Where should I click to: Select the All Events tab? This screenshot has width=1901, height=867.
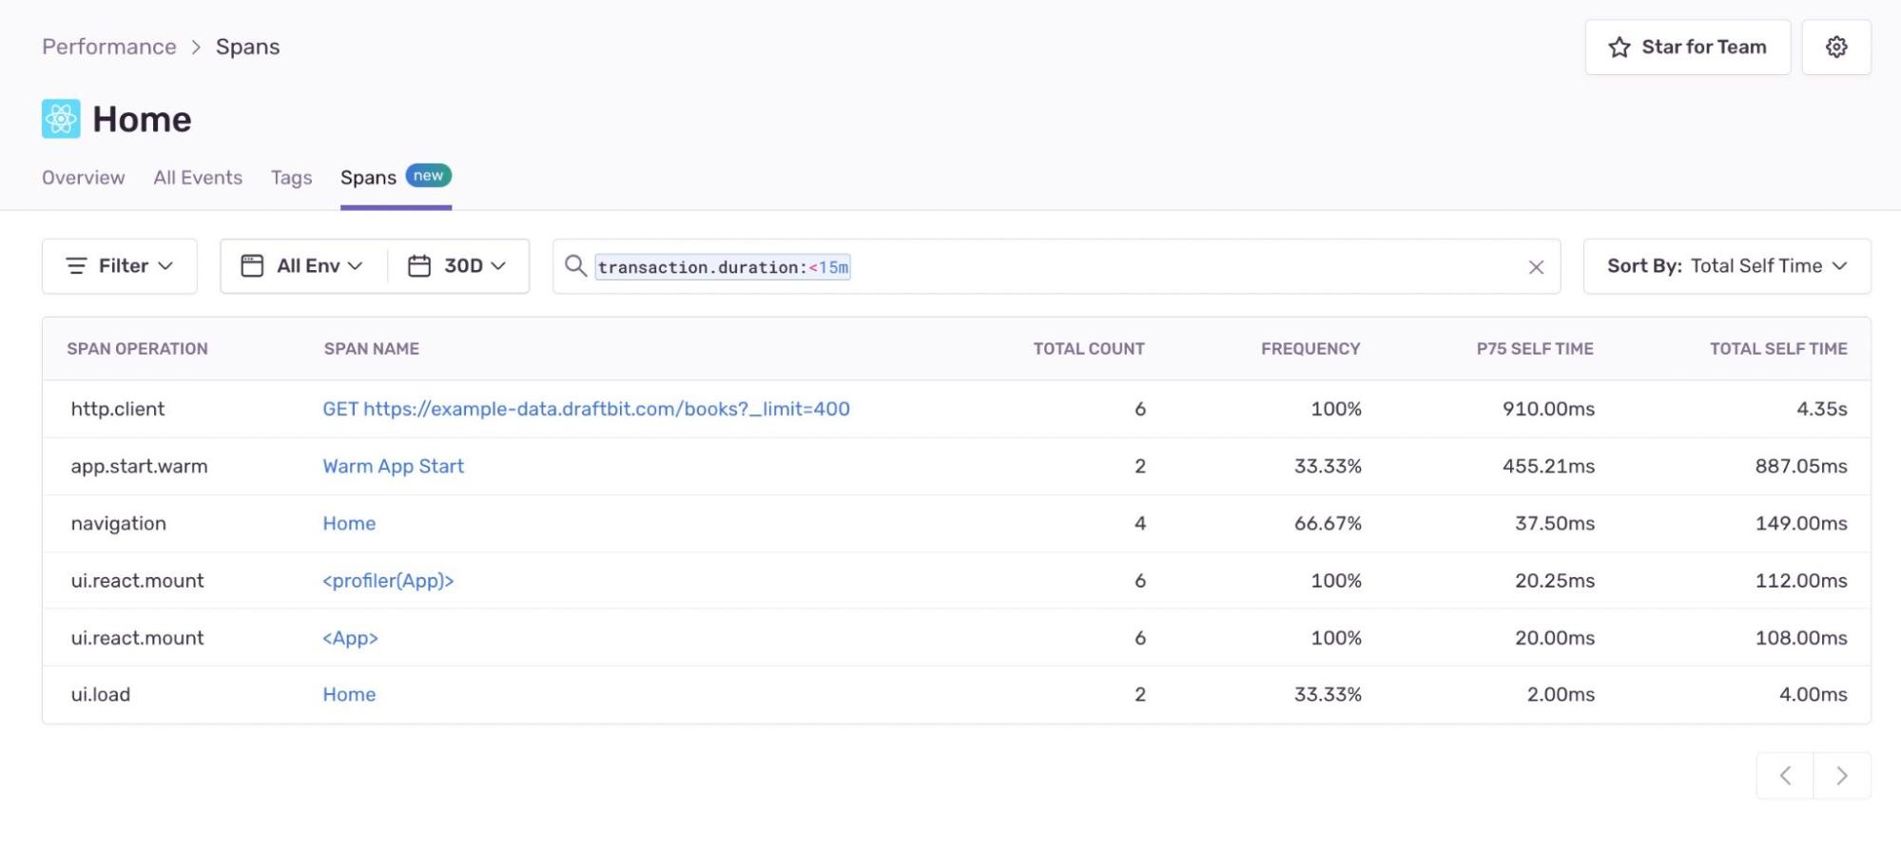click(x=198, y=177)
